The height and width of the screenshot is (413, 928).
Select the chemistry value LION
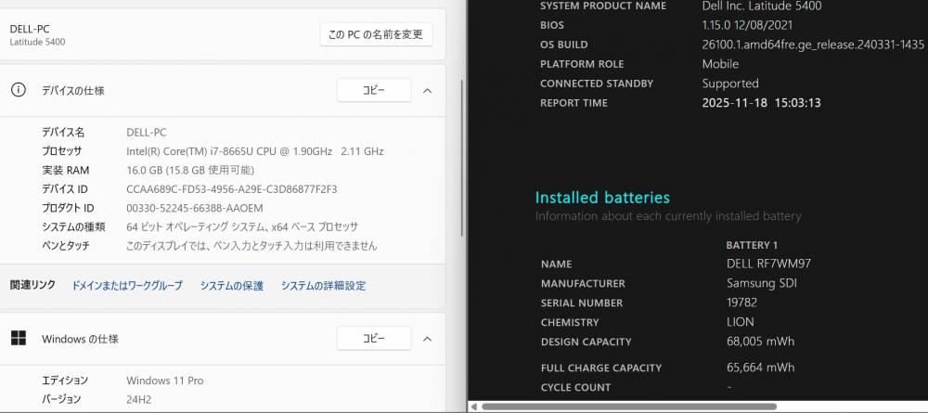coord(740,322)
